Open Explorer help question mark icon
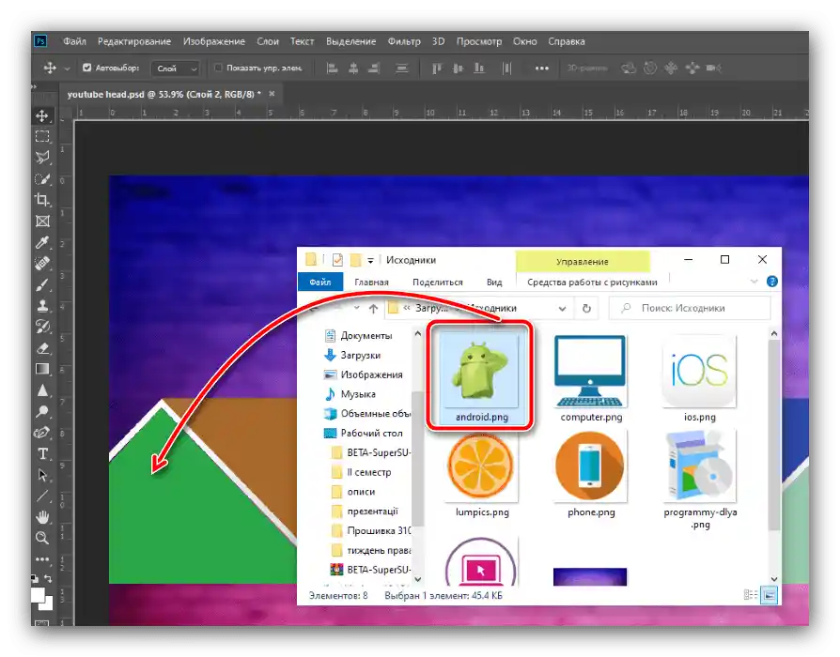This screenshot has width=840, height=657. (772, 282)
